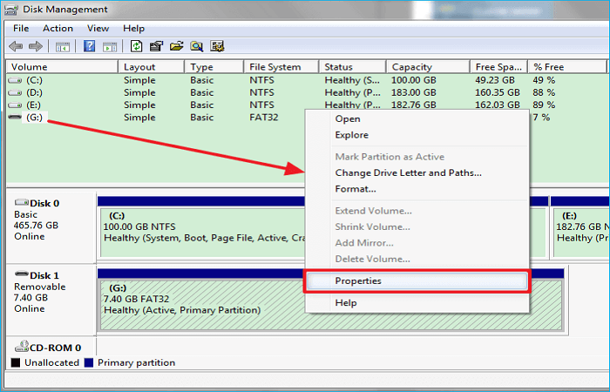Choose Explore from the context menu
Viewport: 610px width, 392px height.
[x=351, y=135]
